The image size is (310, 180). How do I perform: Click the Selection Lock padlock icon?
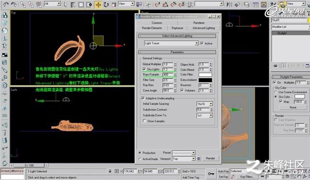[110, 171]
